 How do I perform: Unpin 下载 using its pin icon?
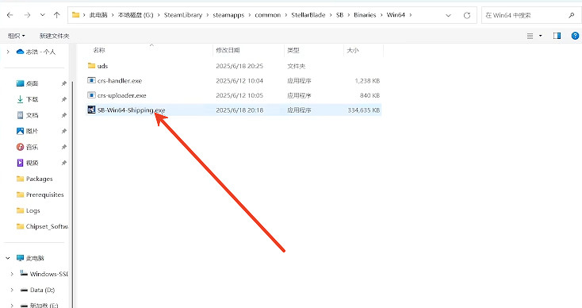click(x=64, y=99)
